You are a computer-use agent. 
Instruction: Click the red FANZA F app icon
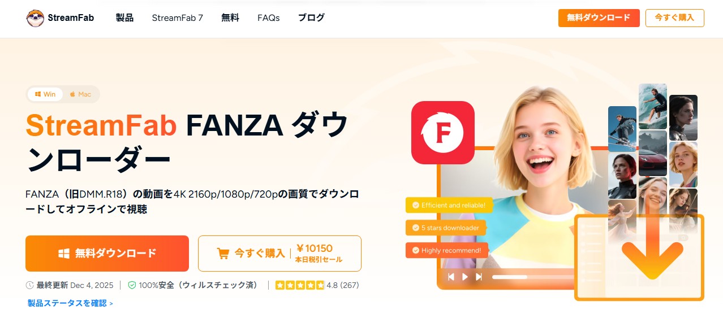(x=443, y=133)
